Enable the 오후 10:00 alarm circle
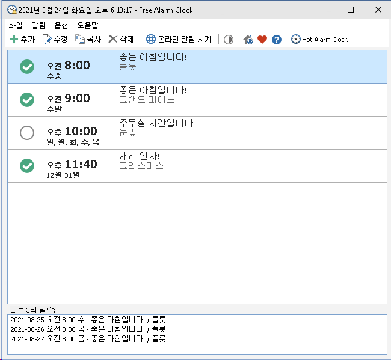The height and width of the screenshot is (360, 391). 27,133
